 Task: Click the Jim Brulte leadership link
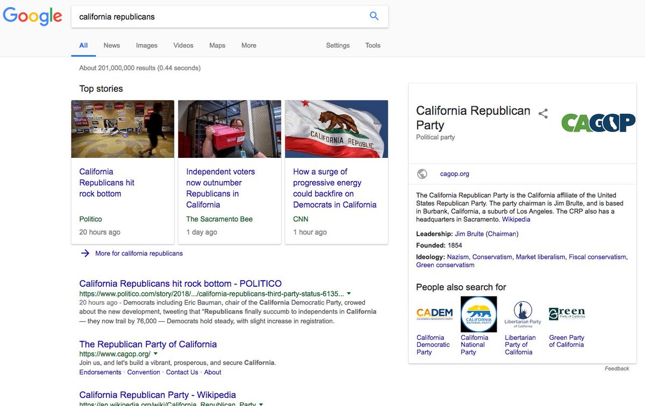(469, 234)
